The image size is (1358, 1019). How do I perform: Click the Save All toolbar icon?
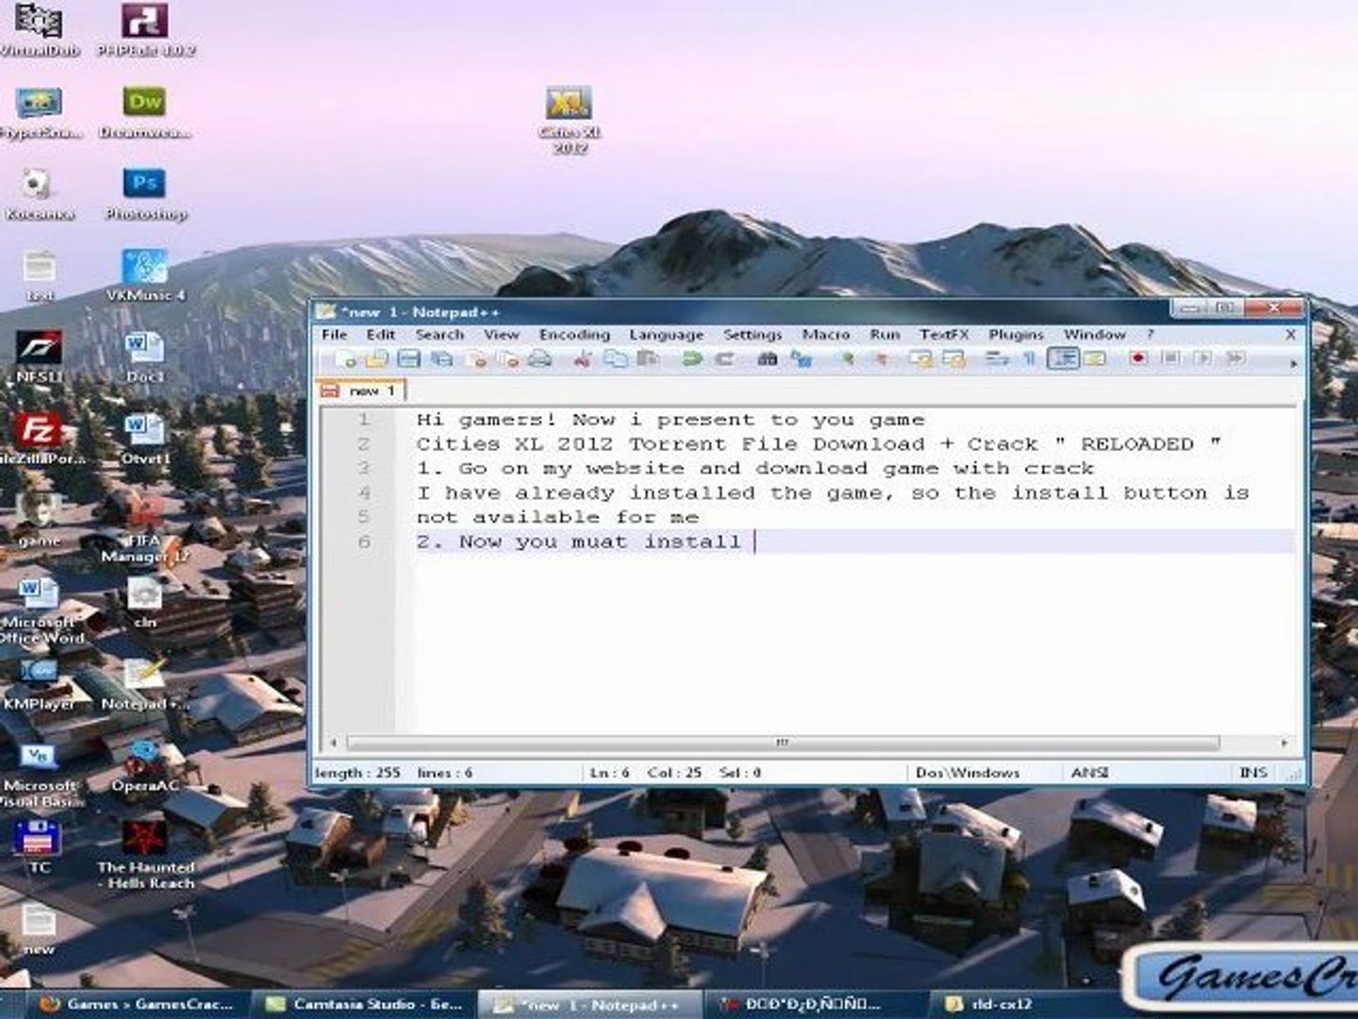440,359
